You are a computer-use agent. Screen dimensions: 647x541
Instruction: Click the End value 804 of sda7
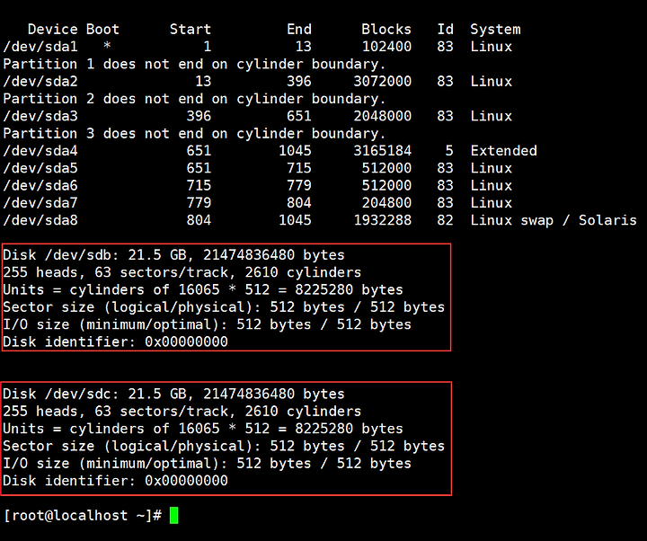(299, 202)
